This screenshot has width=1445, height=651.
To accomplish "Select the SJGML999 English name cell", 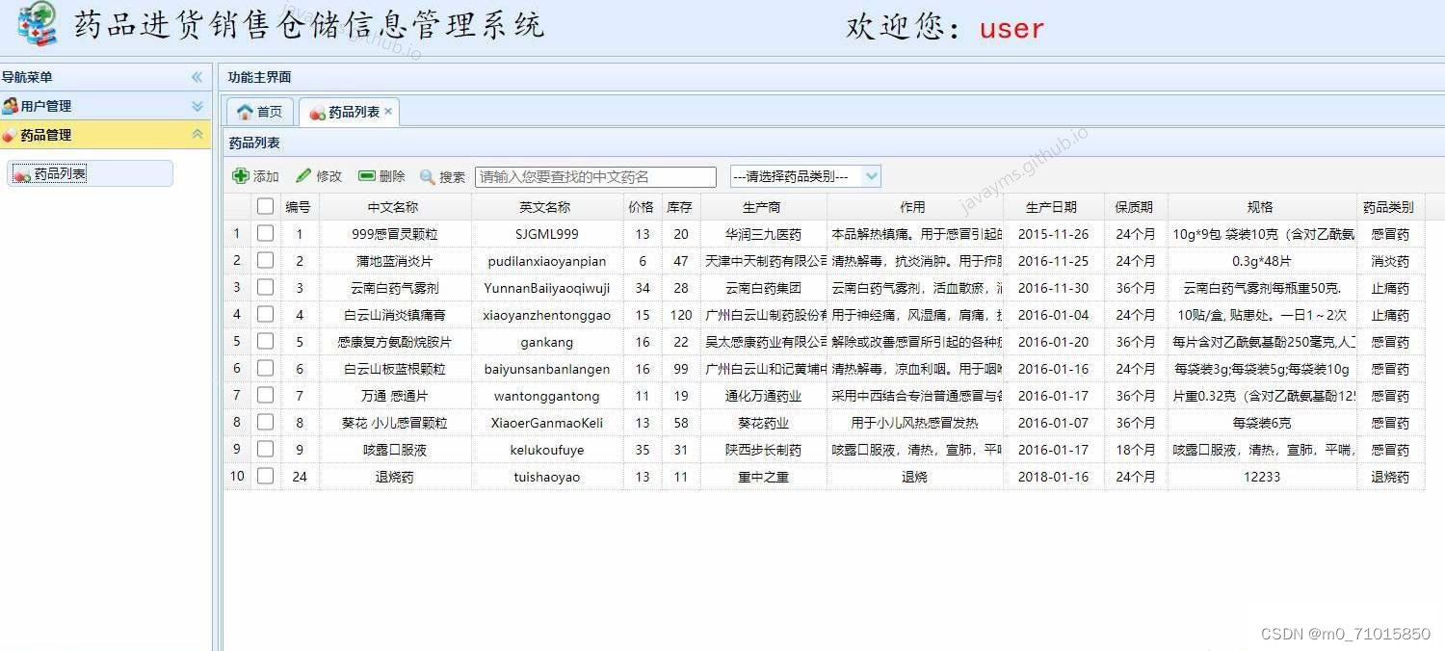I will 546,234.
